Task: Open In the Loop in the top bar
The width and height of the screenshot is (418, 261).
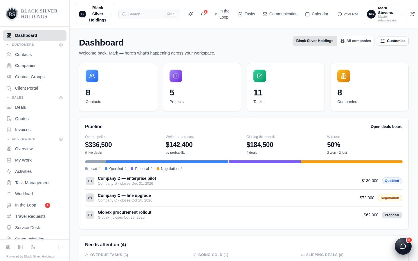Action: [222, 14]
